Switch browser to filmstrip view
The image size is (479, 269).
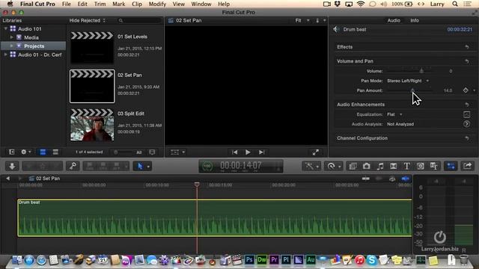43,152
